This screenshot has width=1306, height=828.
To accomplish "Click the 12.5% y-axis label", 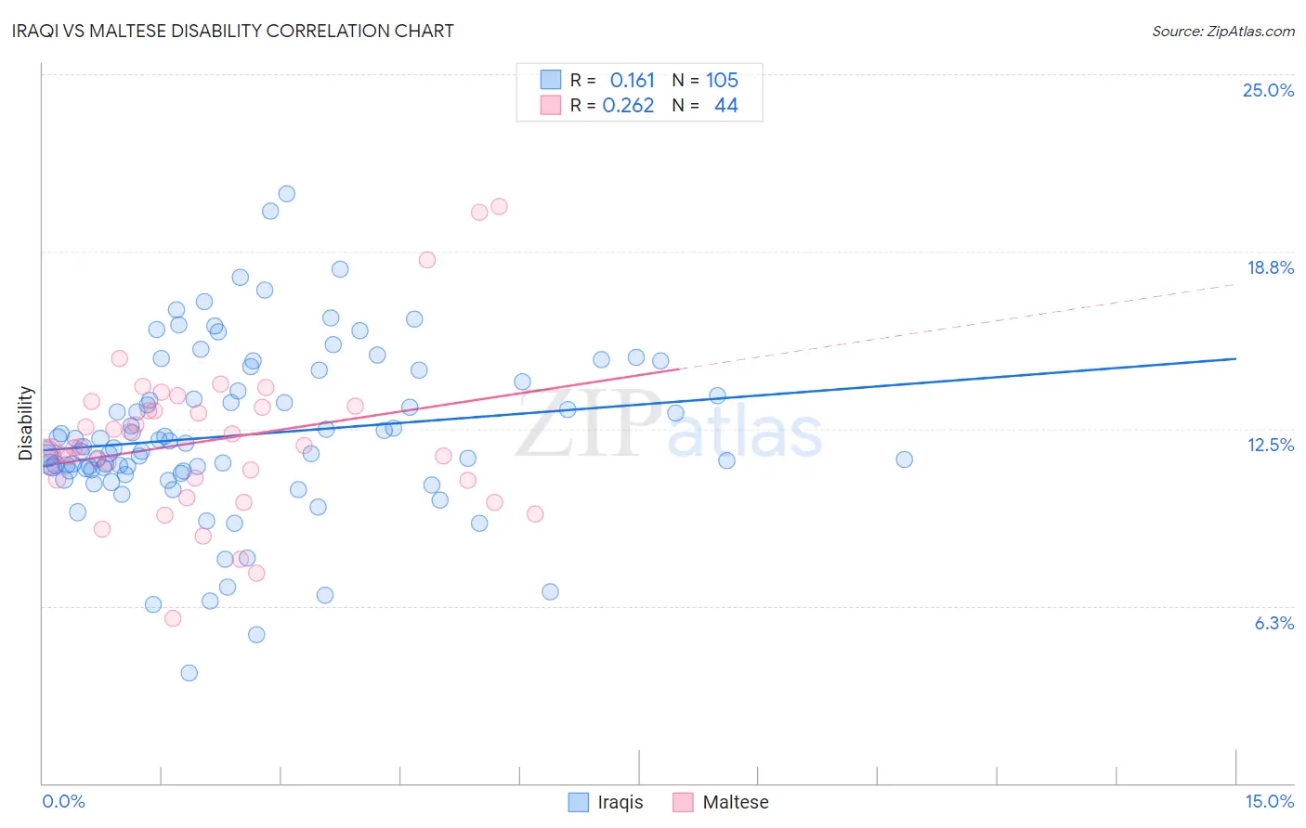I will 1270,445.
